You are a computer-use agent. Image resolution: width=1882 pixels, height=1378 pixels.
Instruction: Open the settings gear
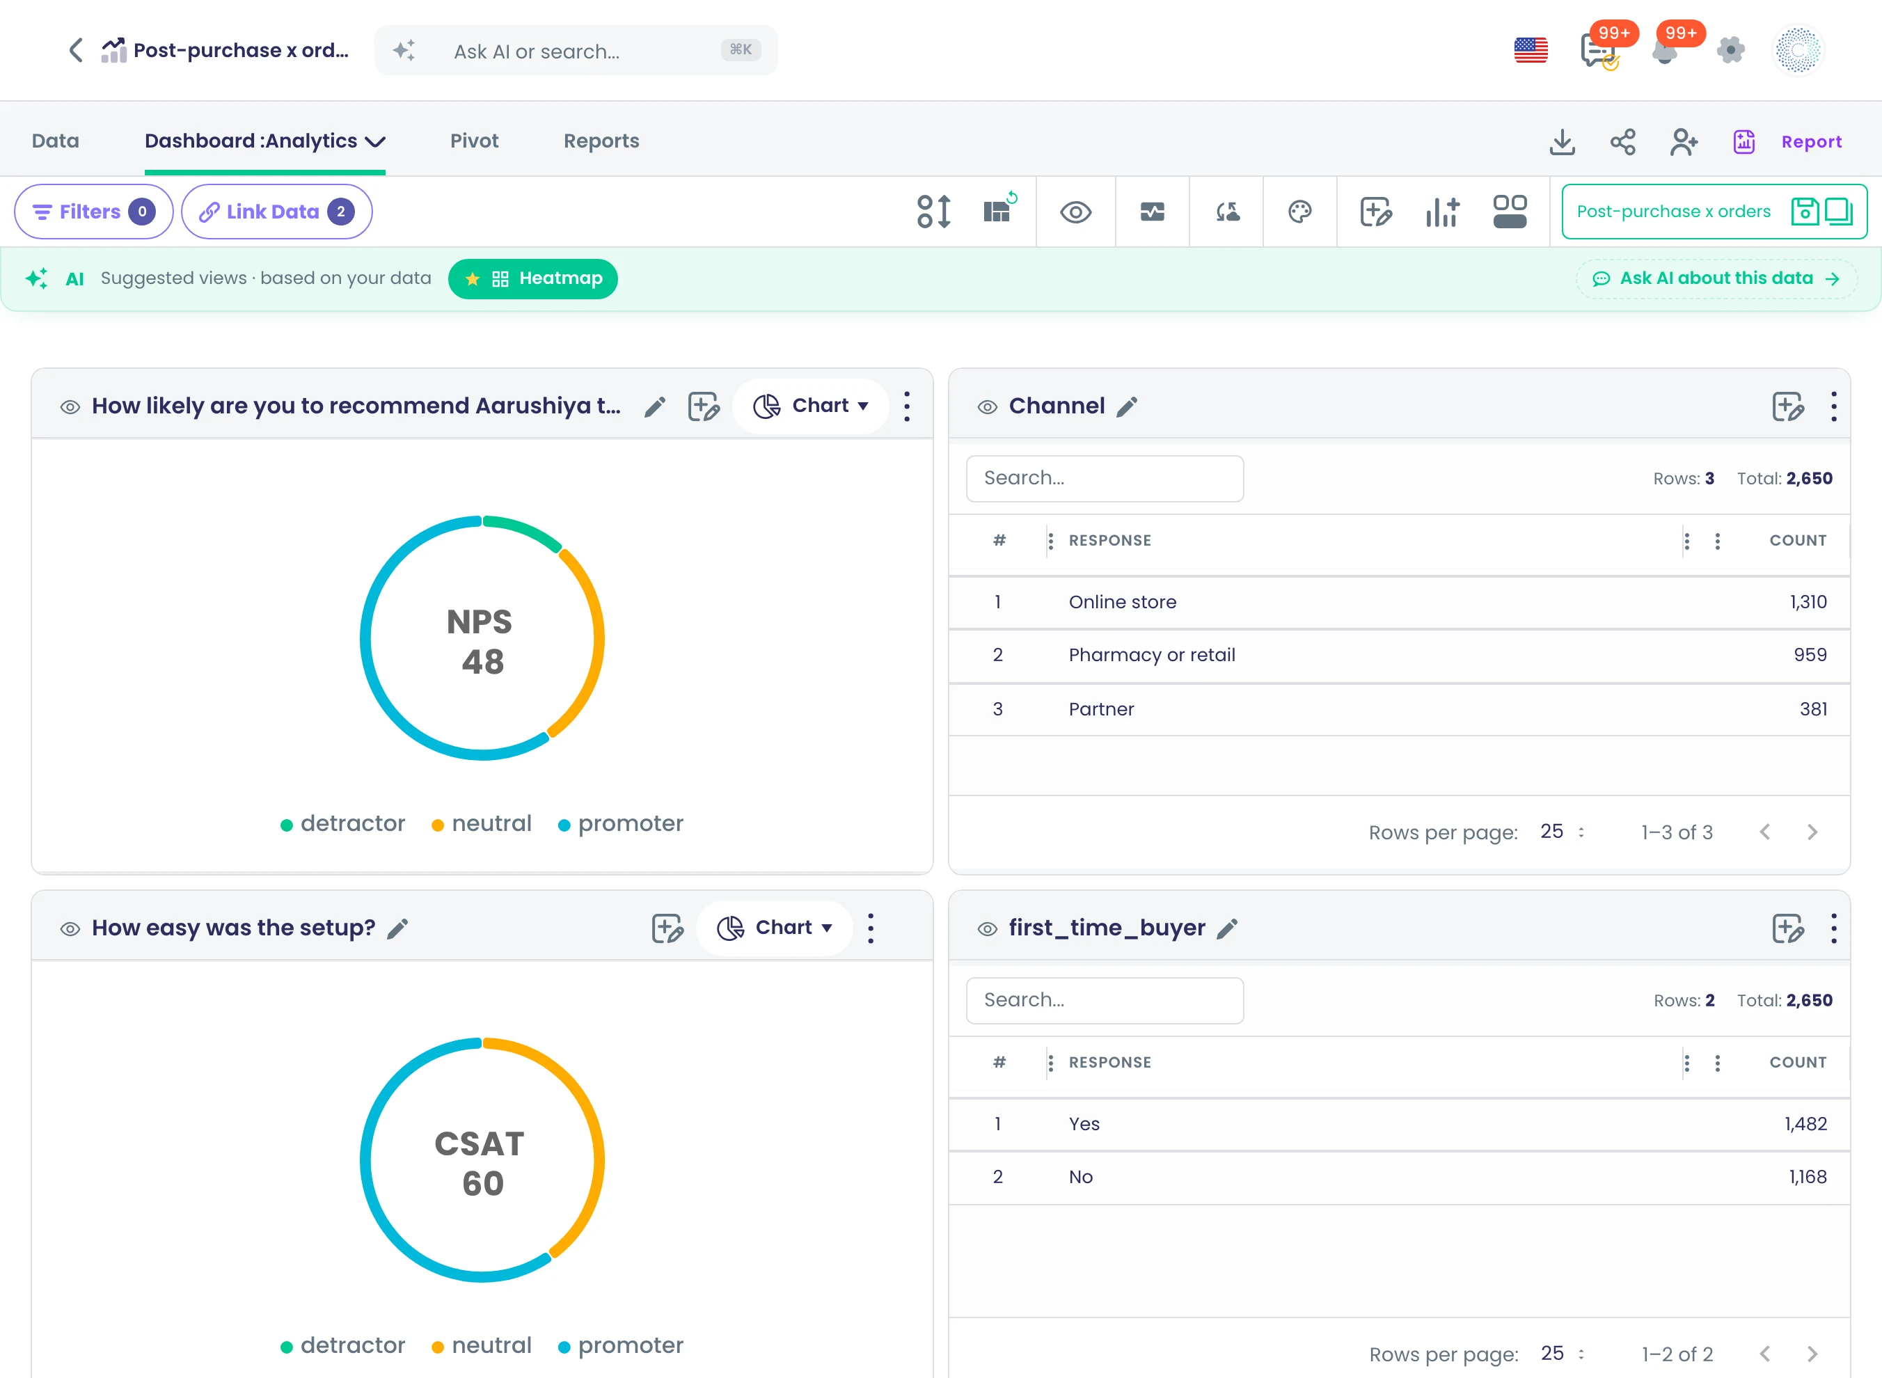[x=1731, y=50]
